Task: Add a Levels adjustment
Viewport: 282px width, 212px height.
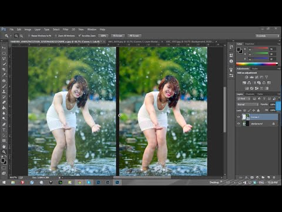Action: (x=251, y=77)
